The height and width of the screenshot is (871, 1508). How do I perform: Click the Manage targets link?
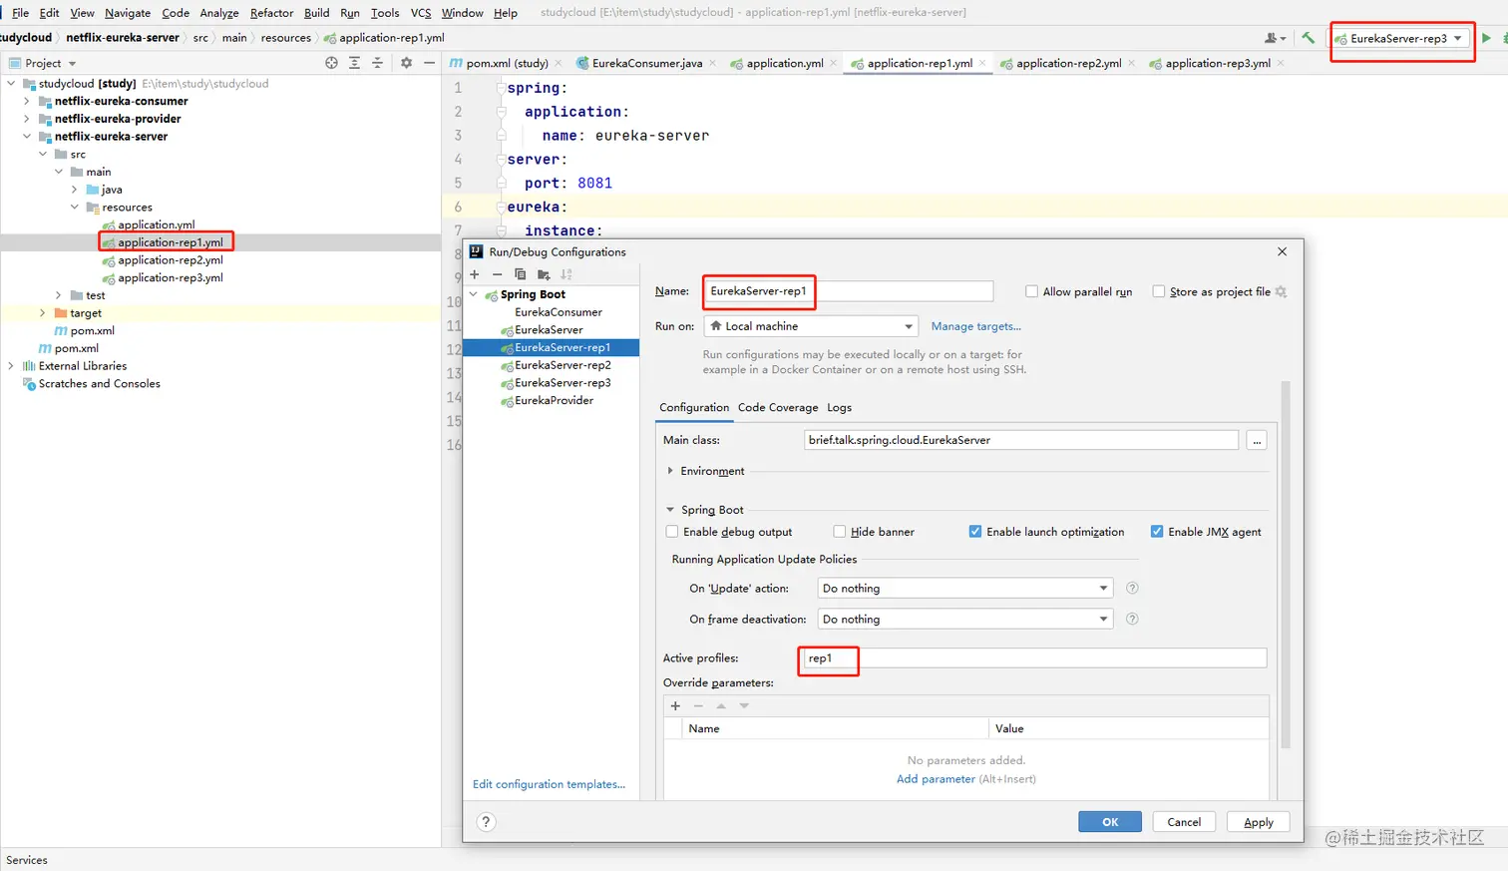(x=976, y=326)
